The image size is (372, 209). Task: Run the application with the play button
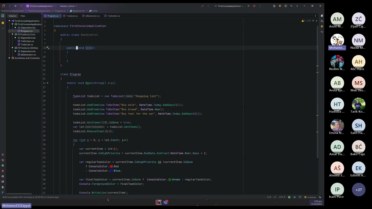tap(248, 6)
